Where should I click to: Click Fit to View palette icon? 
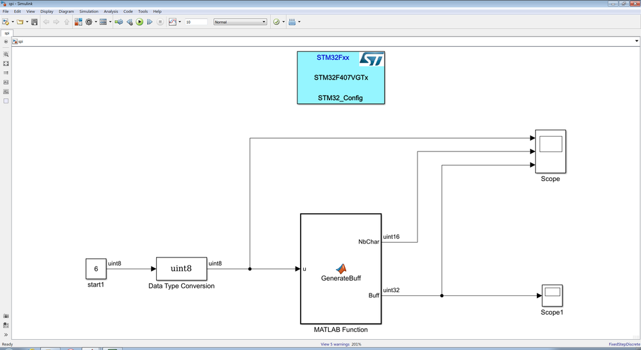coord(6,64)
